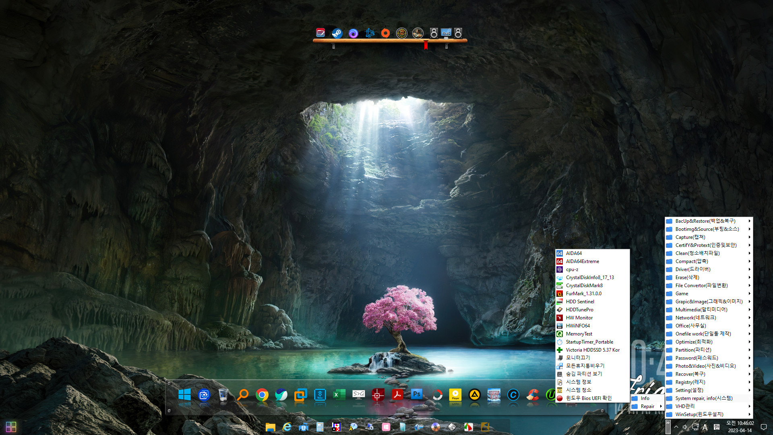The width and height of the screenshot is (773, 435).
Task: Open Excel in the bottom dock
Action: point(339,395)
